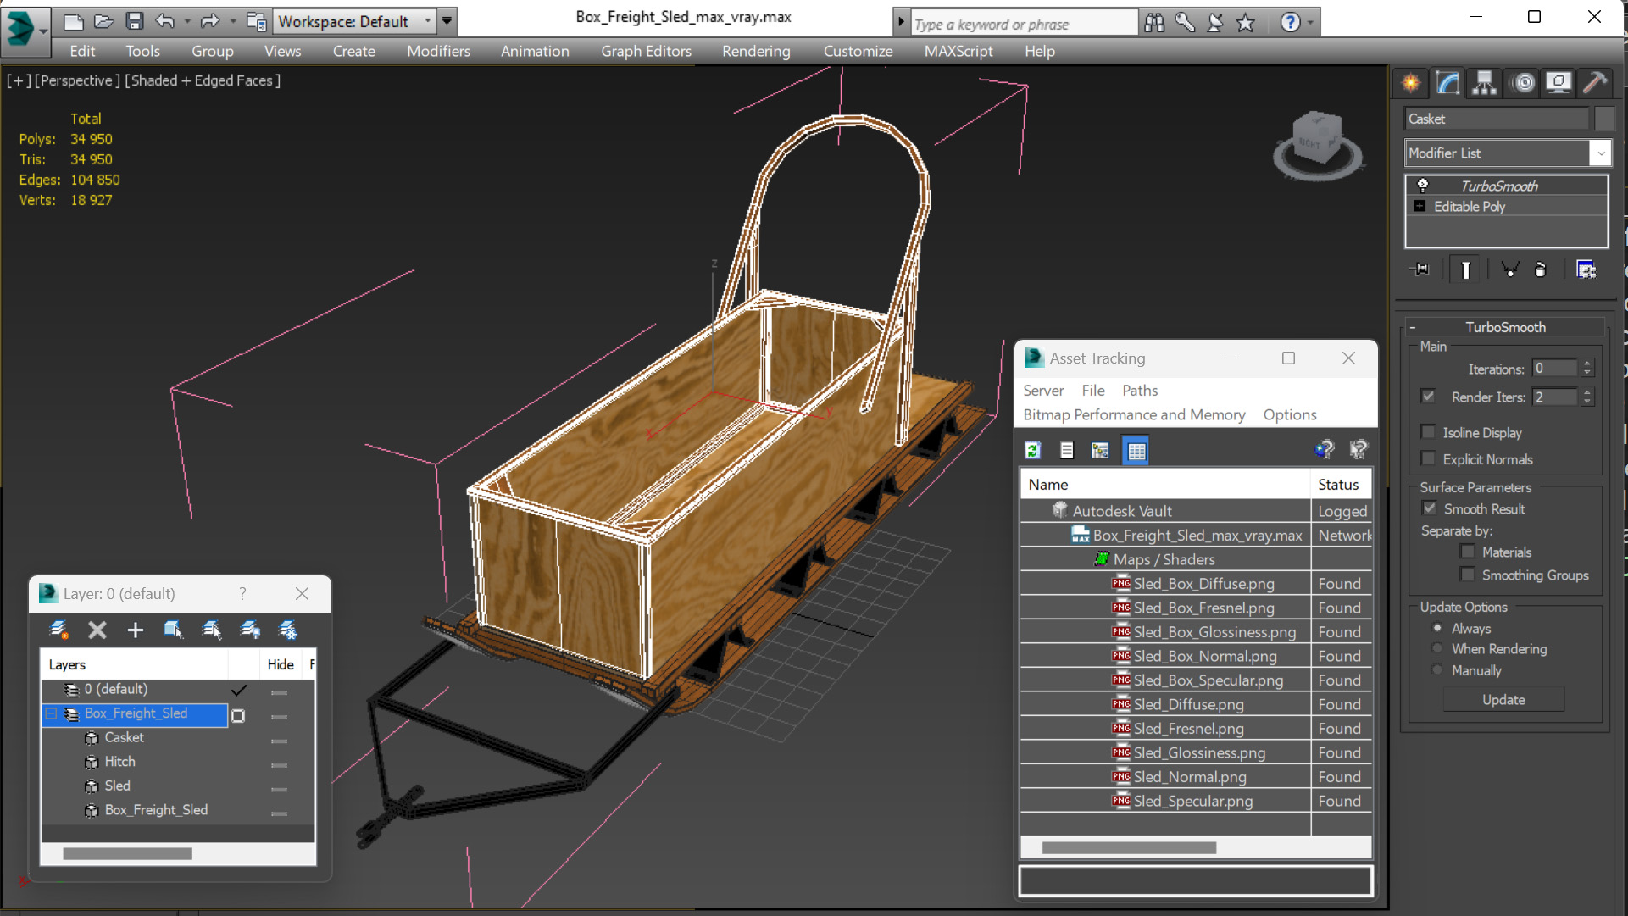Viewport: 1628px width, 916px height.
Task: Open the quick access toolbar customize arrow
Action: (x=447, y=21)
